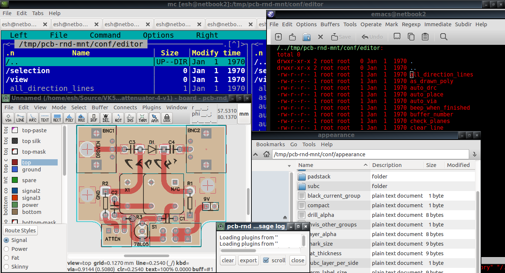Open the Command menu in Midnight Commander
The width and height of the screenshot is (505, 273).
(105, 35)
